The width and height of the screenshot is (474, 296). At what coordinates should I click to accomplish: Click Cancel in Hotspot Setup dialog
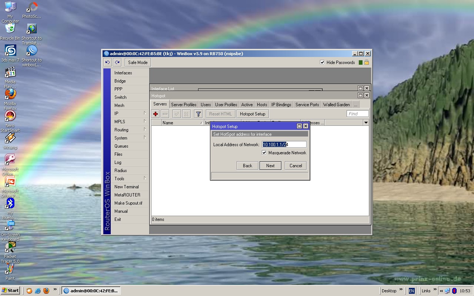pyautogui.click(x=296, y=166)
